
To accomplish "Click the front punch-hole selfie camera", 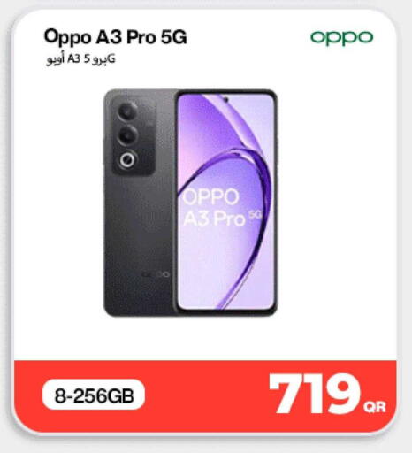I will pos(226,100).
